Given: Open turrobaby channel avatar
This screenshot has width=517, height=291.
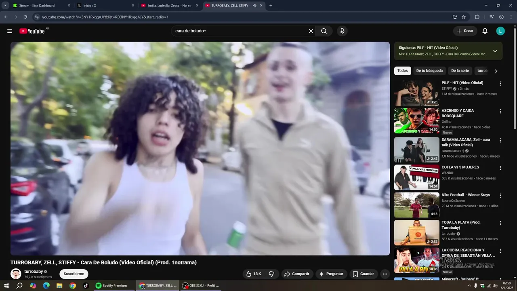Looking at the screenshot, I should click(16, 274).
